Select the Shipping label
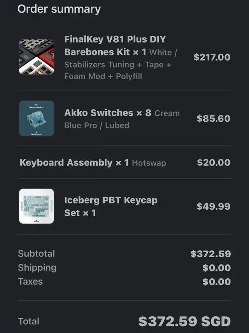249x333 pixels. (37, 268)
